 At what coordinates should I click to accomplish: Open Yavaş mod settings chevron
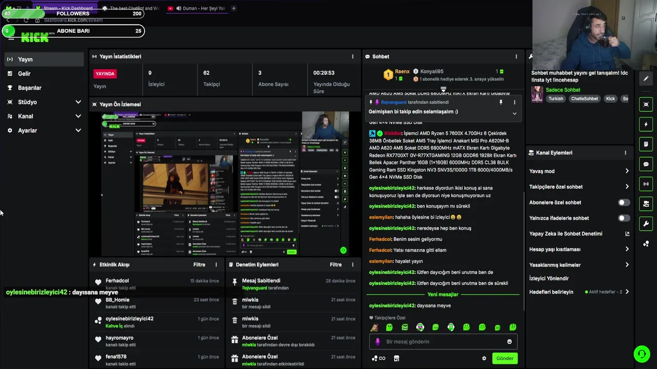point(627,171)
